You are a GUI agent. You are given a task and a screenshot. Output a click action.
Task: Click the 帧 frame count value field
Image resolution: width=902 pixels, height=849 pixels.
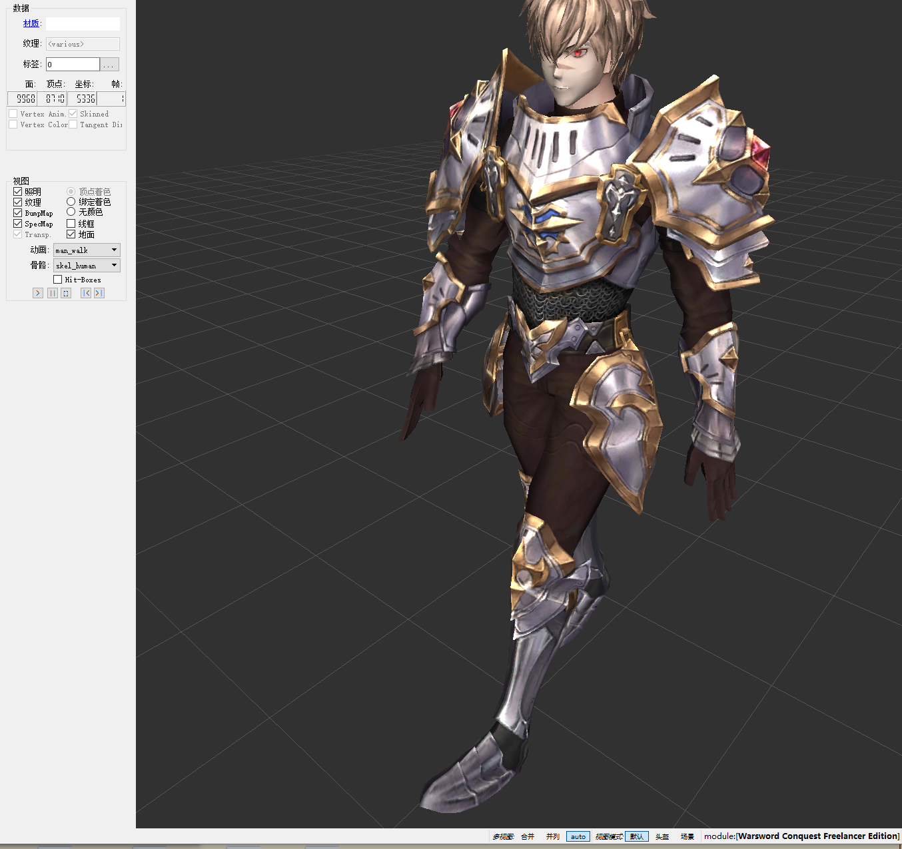click(x=111, y=99)
